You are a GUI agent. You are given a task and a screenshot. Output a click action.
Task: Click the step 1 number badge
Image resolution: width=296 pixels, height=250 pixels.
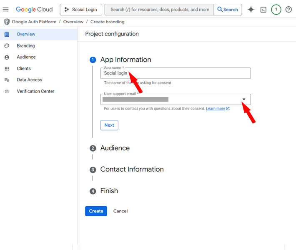pos(93,60)
